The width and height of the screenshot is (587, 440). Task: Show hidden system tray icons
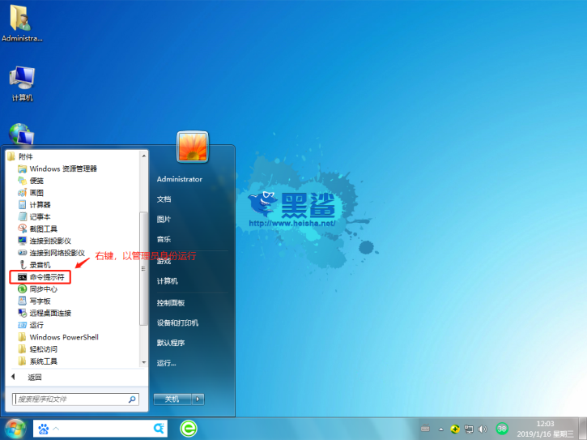click(441, 429)
